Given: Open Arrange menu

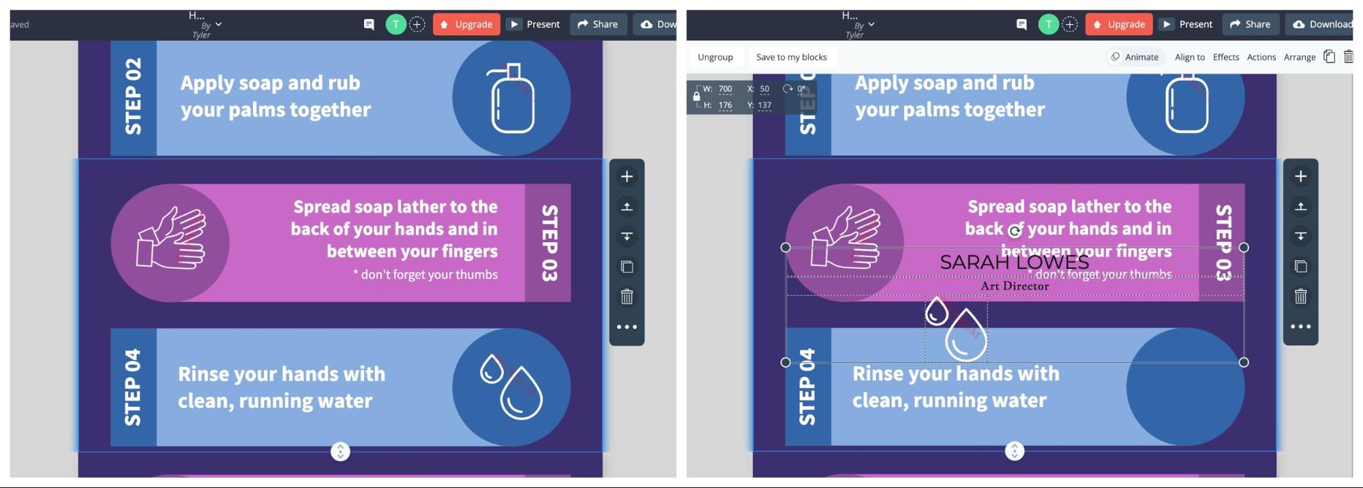Looking at the screenshot, I should click(1300, 57).
